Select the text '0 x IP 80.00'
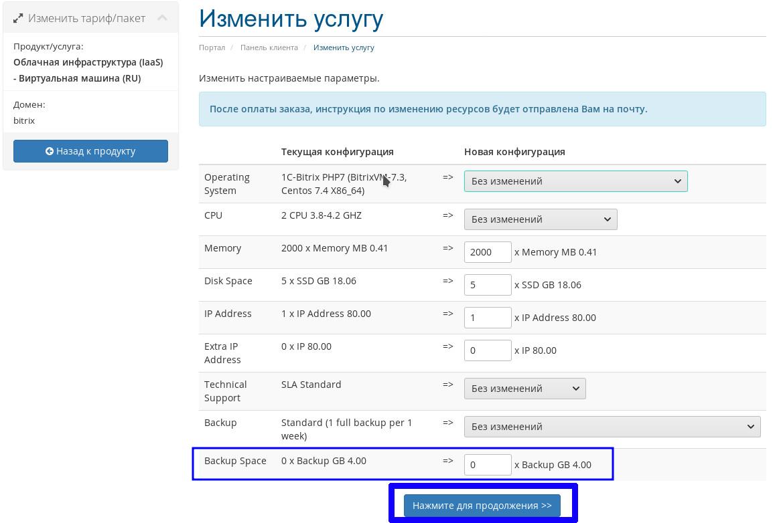 click(x=306, y=346)
